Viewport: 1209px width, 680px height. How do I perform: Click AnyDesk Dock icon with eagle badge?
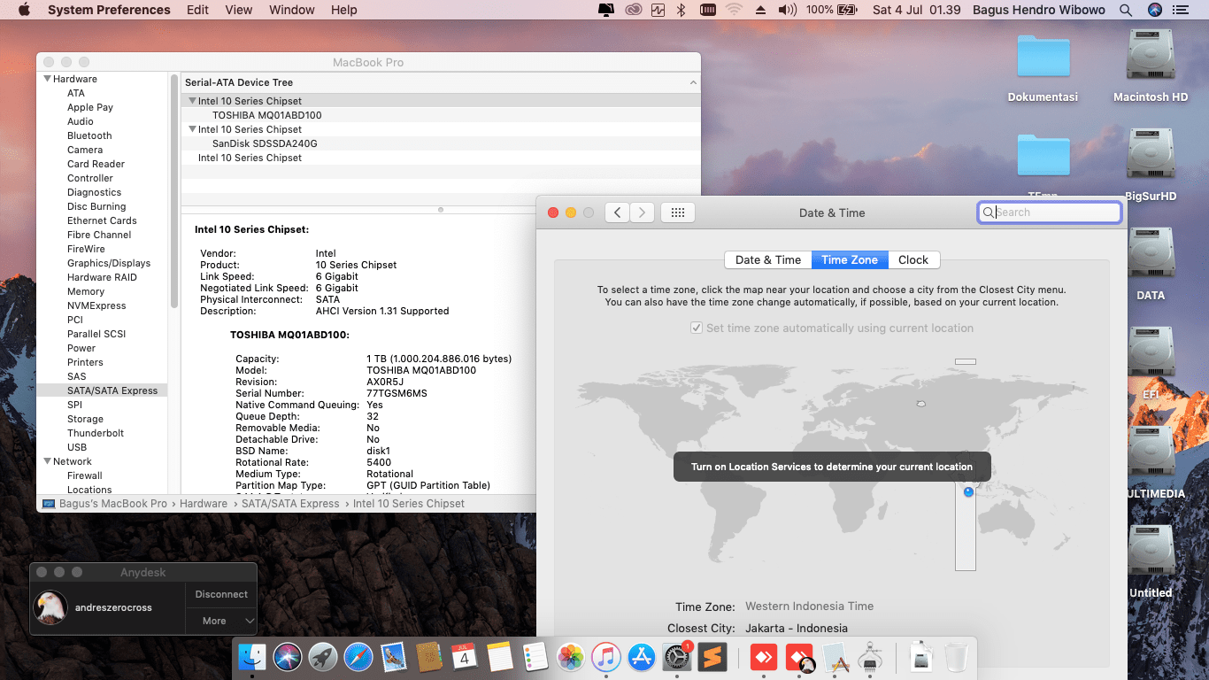point(800,657)
